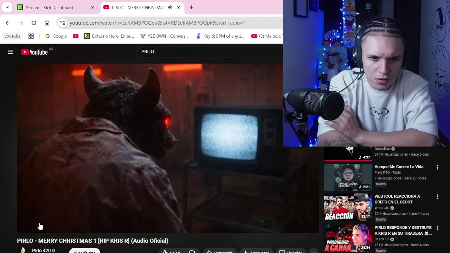Open the PIRLO RESPONDE Y DESTRUYE title
The image size is (450, 253).
403,231
